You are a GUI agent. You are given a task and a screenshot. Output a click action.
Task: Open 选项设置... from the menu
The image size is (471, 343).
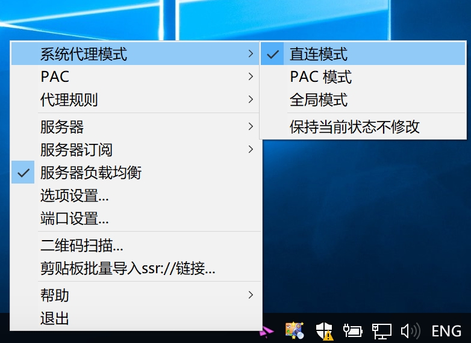[x=74, y=196]
